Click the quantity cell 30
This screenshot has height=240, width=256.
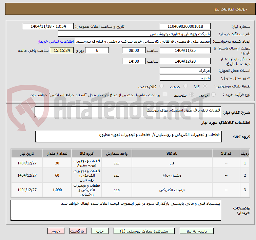57,163
